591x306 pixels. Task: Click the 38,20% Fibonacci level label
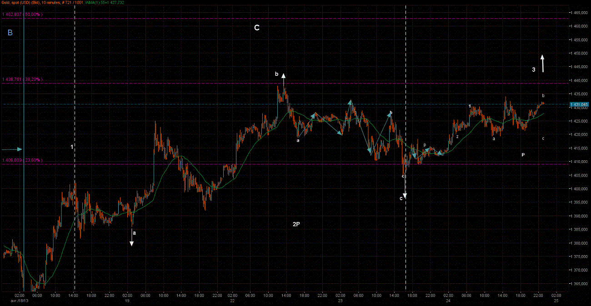[x=23, y=79]
